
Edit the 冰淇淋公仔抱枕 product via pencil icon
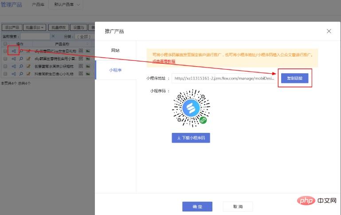click(x=28, y=66)
